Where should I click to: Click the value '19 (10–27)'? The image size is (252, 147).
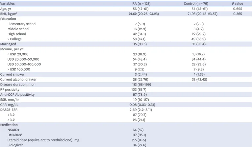[x=141, y=100]
